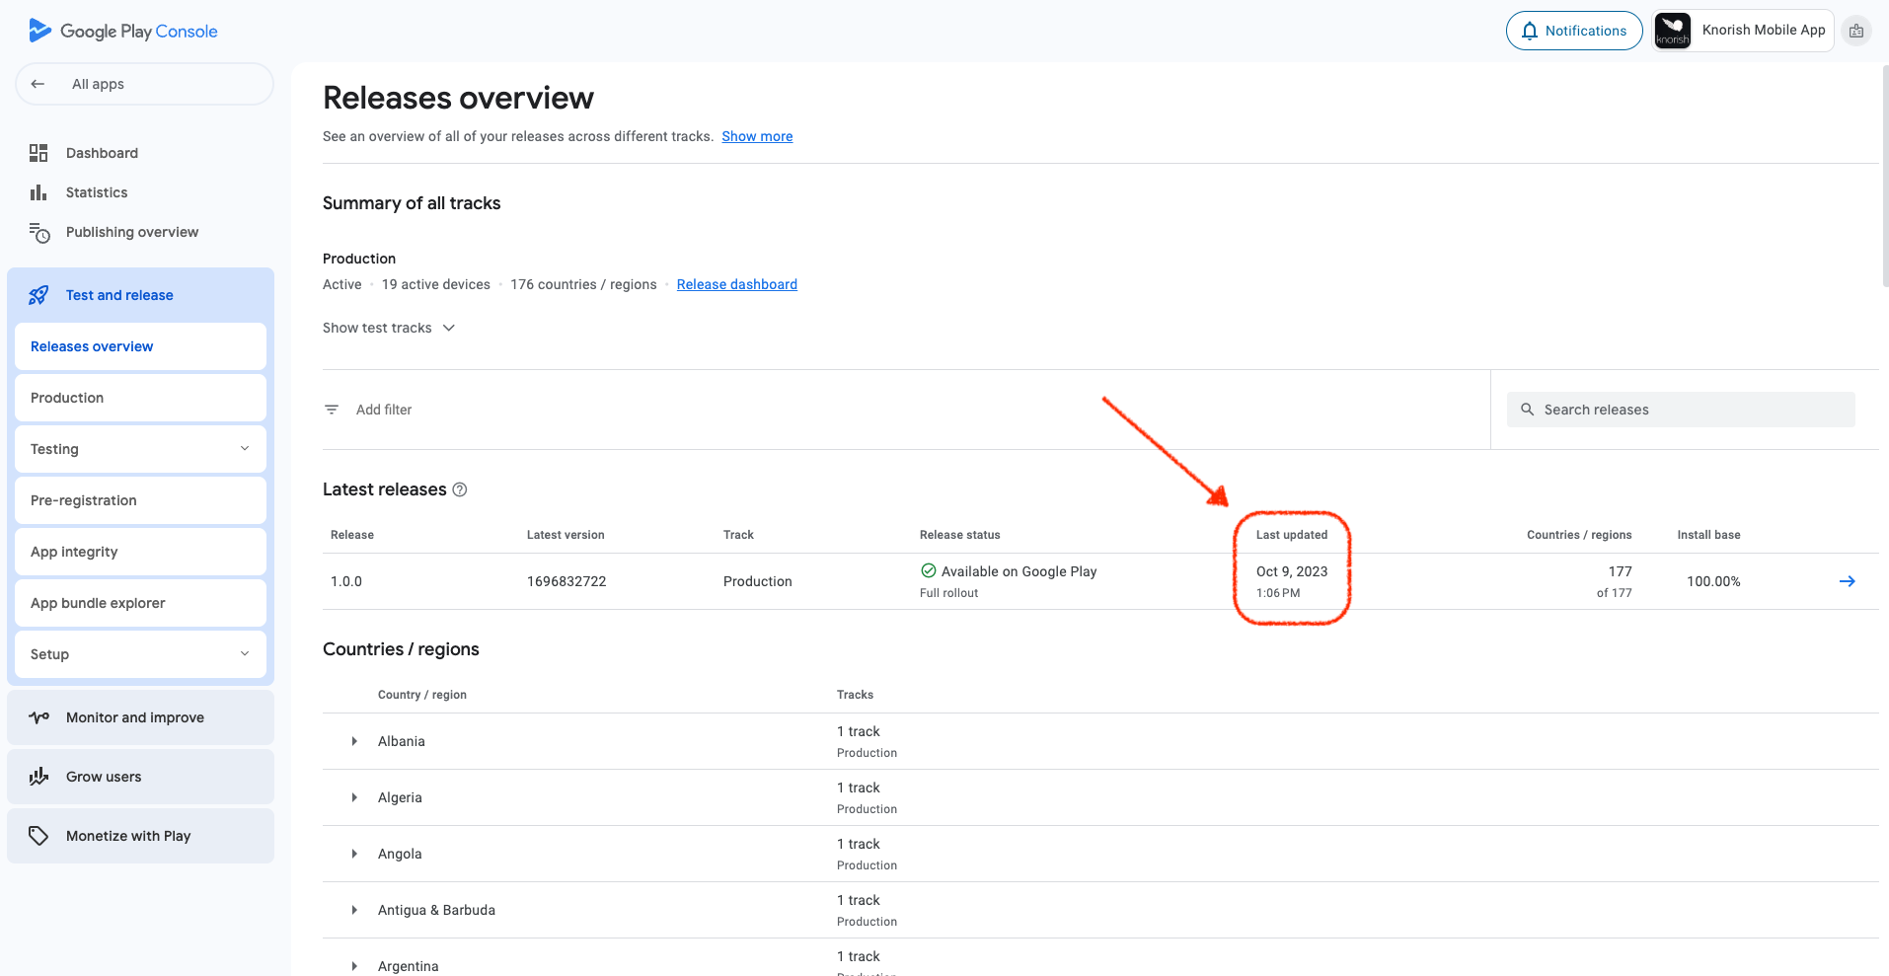Click release name 1.0.0
The image size is (1889, 976).
click(346, 581)
